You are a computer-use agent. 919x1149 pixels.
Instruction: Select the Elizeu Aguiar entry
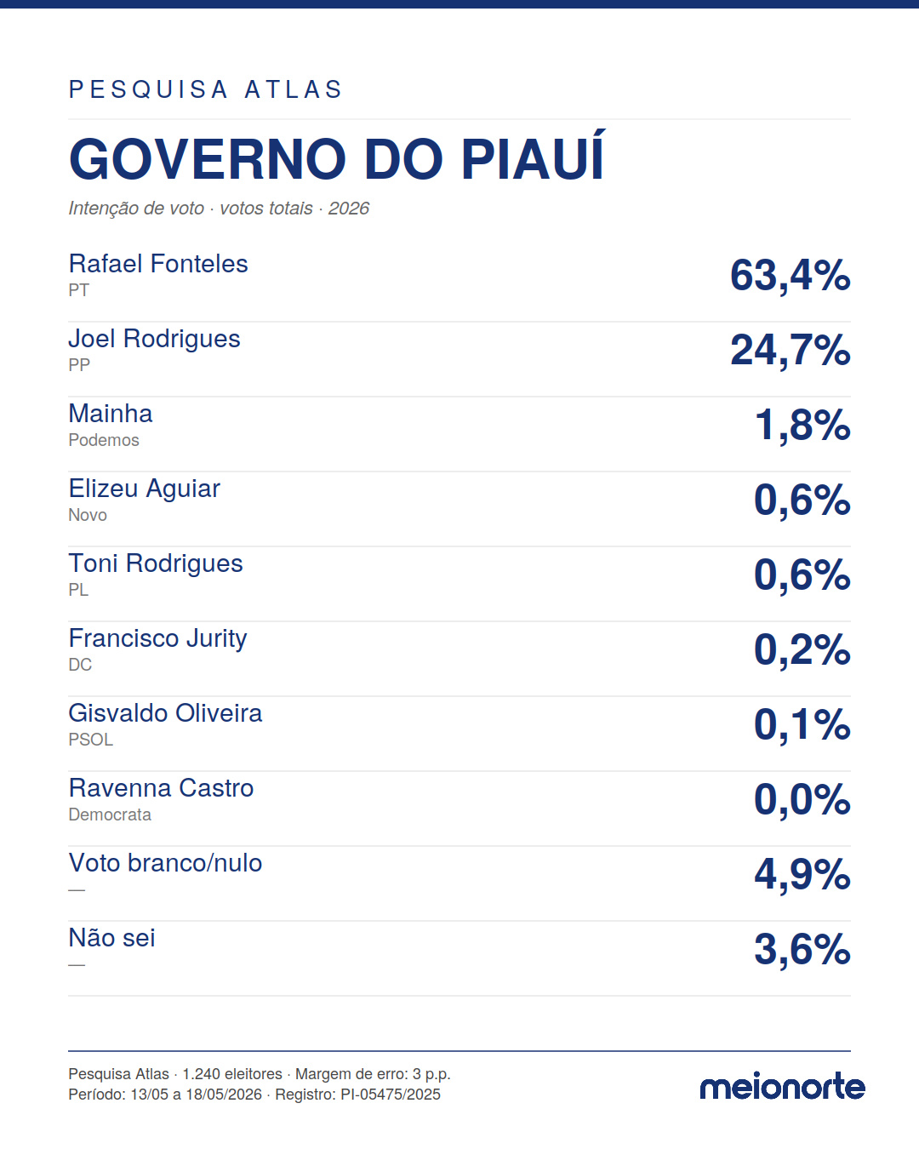point(145,489)
